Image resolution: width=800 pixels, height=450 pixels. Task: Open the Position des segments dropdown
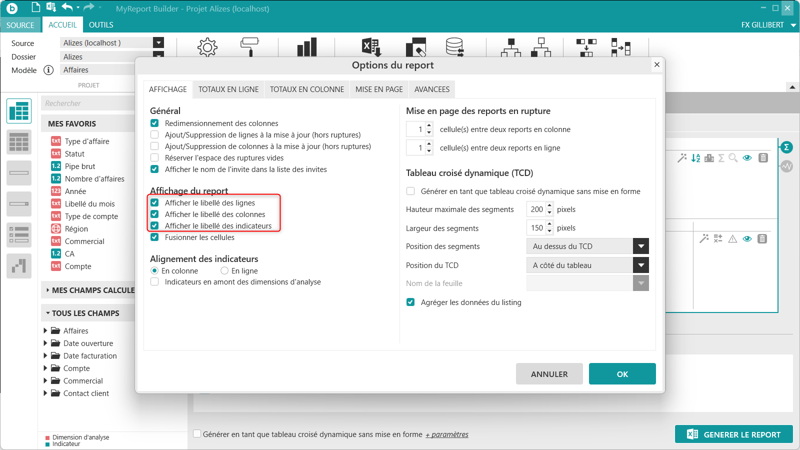tap(640, 246)
